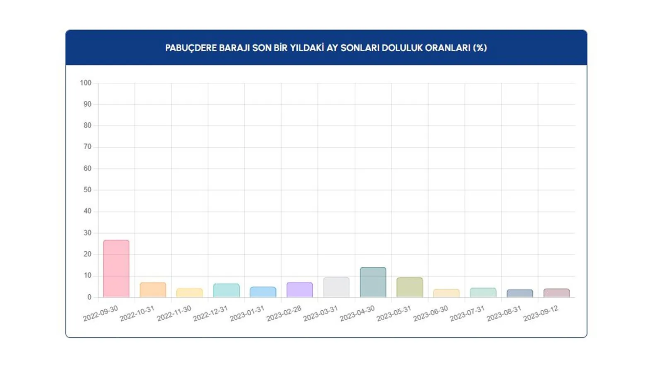Click the 2022-12-31 x-axis date label
This screenshot has width=663, height=373.
click(211, 313)
